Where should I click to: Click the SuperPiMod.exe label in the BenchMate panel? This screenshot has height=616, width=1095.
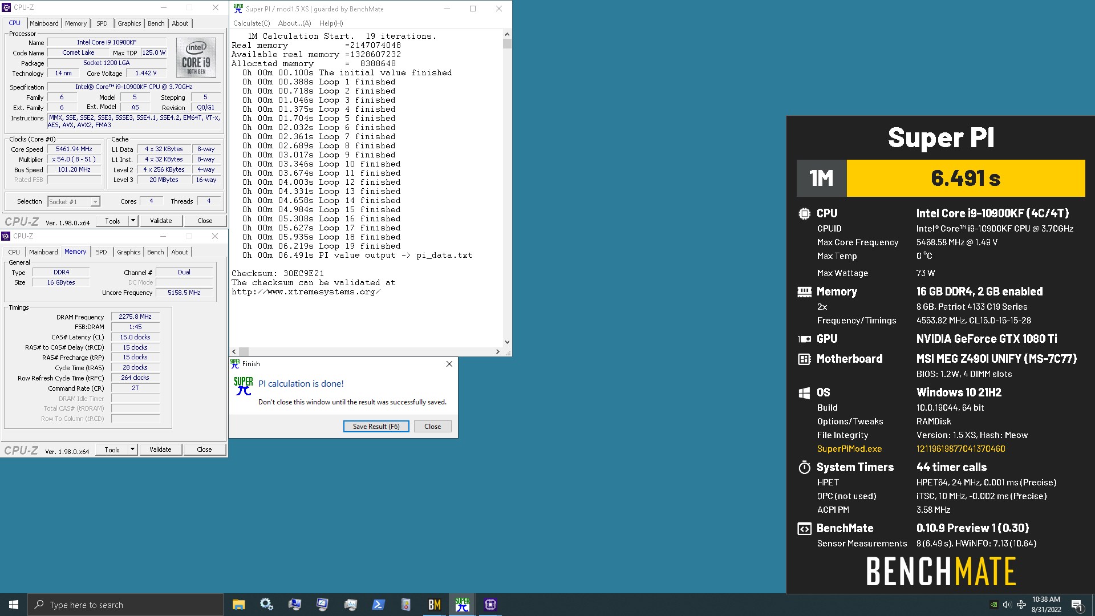tap(849, 449)
